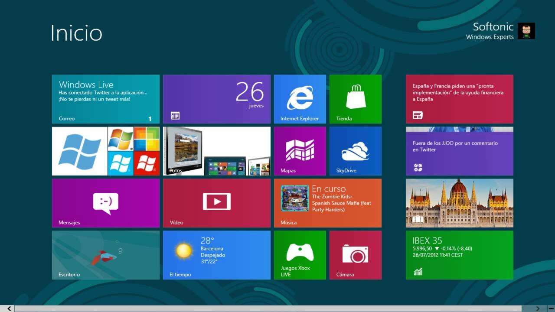The height and width of the screenshot is (312, 555).
Task: Open SkyDrive from the Start screen
Action: [355, 151]
